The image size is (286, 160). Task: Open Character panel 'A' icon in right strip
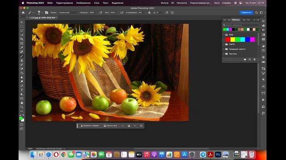[263, 86]
